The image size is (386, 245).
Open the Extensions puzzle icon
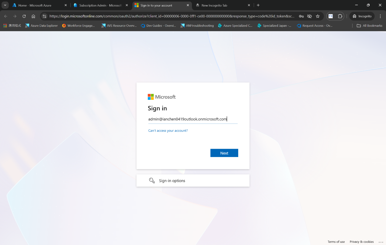pos(340,16)
